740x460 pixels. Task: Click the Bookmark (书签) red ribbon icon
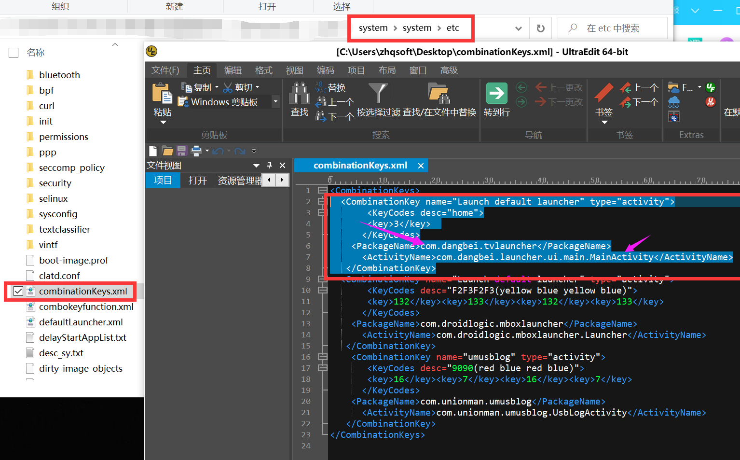[603, 93]
